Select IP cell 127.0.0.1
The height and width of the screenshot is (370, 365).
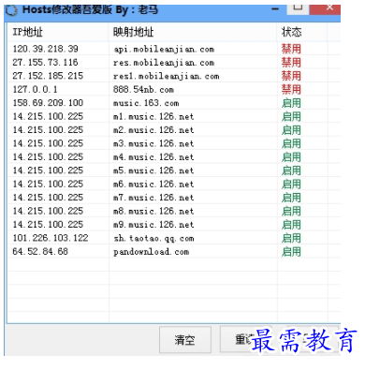tap(35, 89)
